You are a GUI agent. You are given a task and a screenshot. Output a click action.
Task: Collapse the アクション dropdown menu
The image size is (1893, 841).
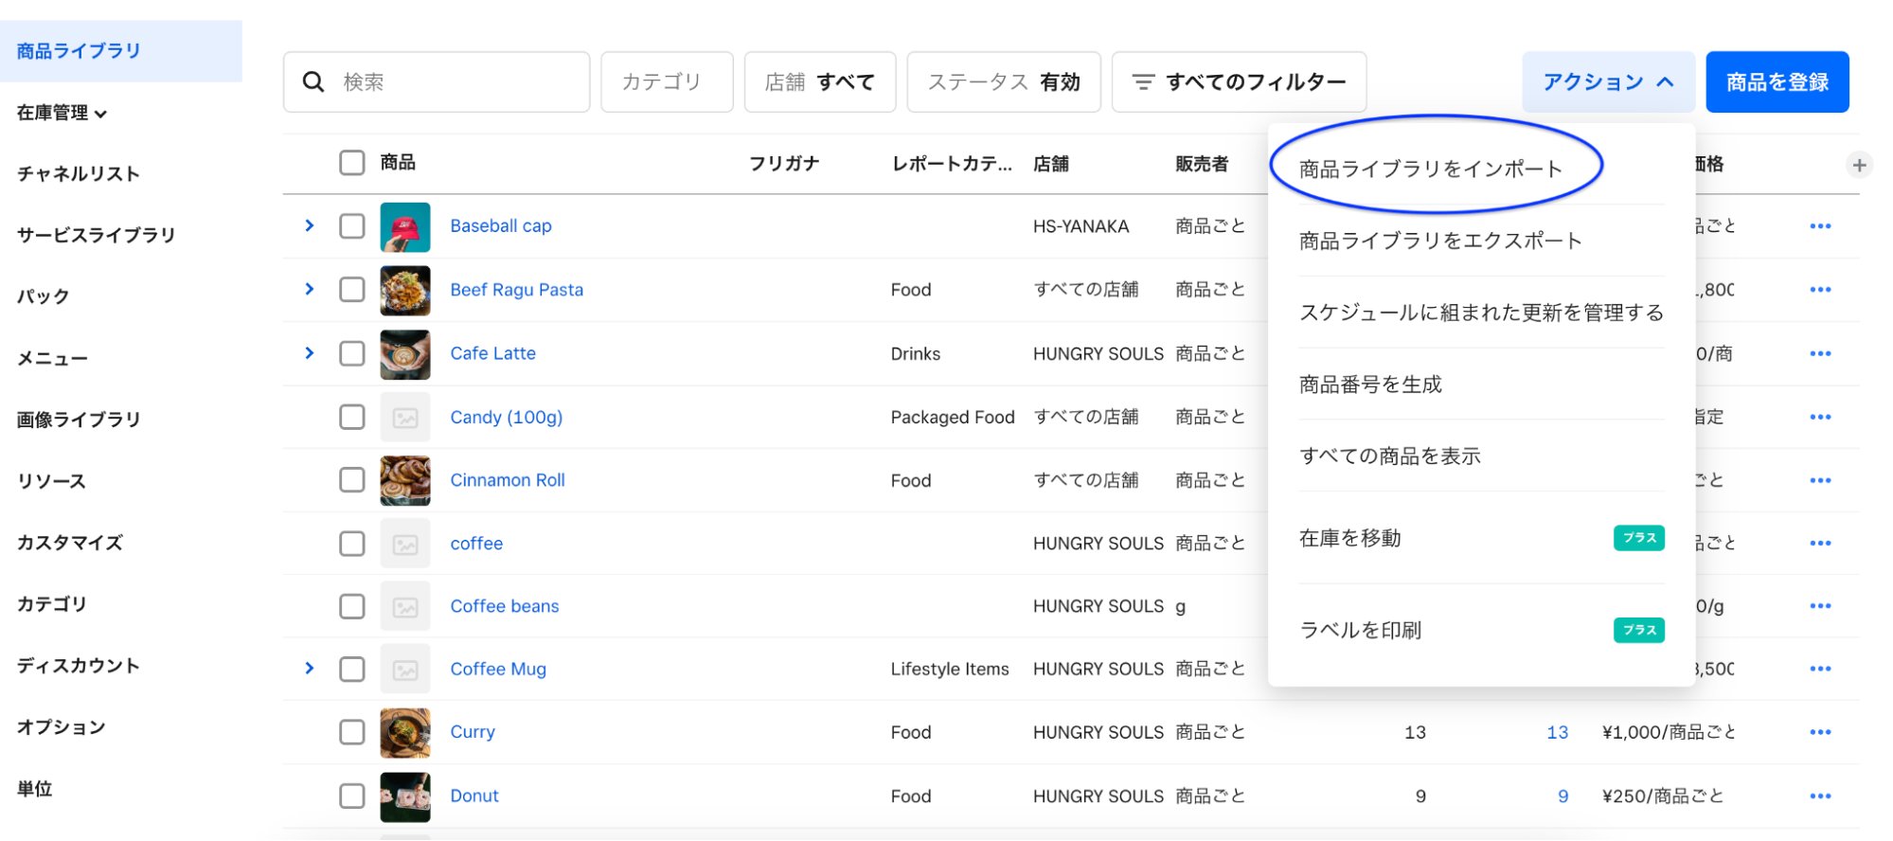[x=1608, y=82]
